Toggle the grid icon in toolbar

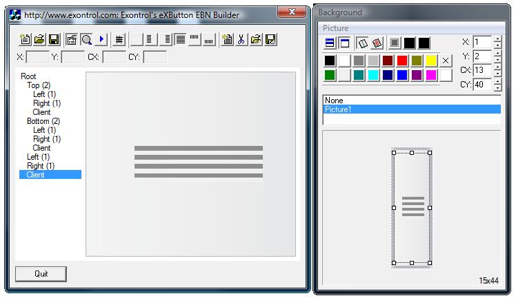tap(119, 40)
